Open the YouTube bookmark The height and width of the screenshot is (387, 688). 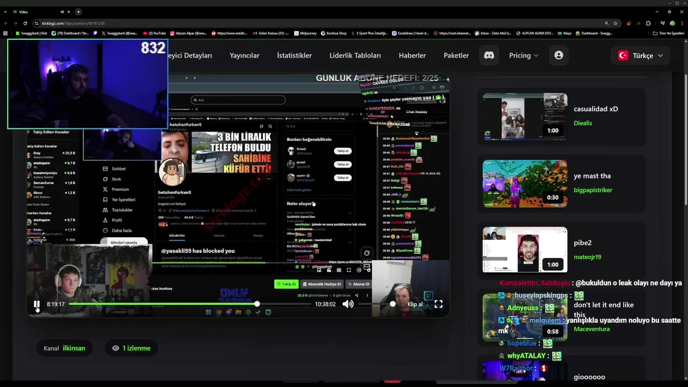[x=154, y=33]
